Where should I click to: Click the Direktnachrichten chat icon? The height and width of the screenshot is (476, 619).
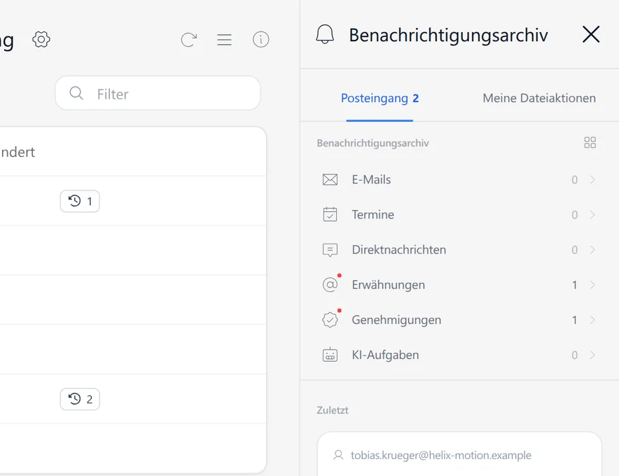pos(330,250)
